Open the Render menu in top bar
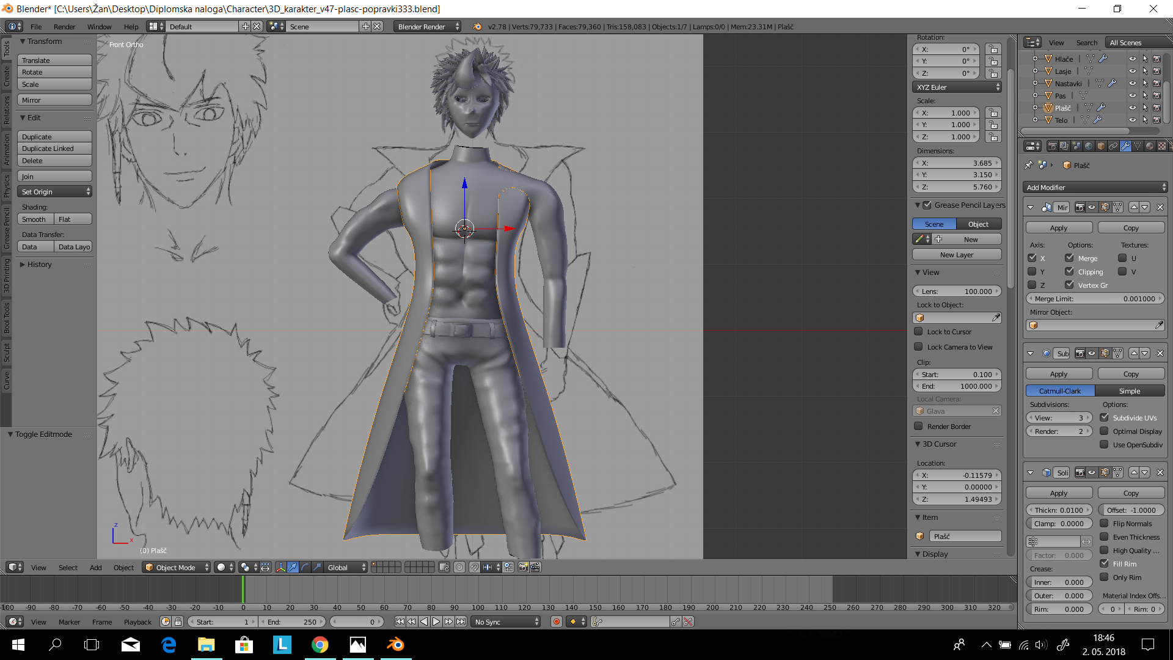 pos(64,27)
